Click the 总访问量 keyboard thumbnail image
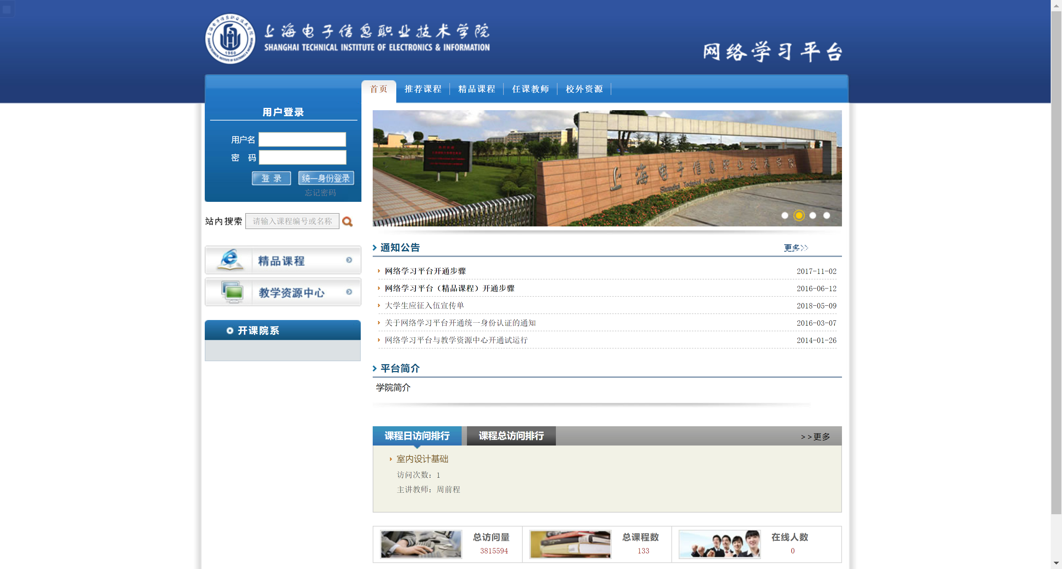The height and width of the screenshot is (569, 1062). pos(420,544)
